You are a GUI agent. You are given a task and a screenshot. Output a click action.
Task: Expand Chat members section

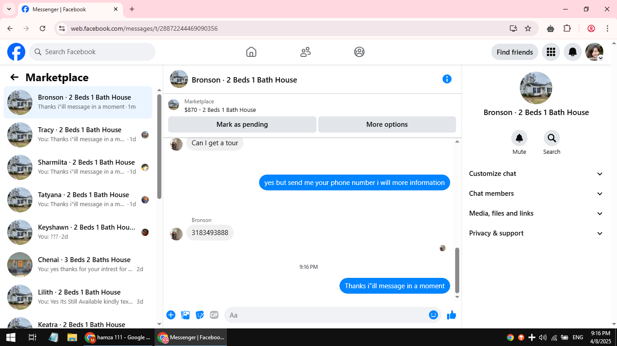pyautogui.click(x=536, y=194)
